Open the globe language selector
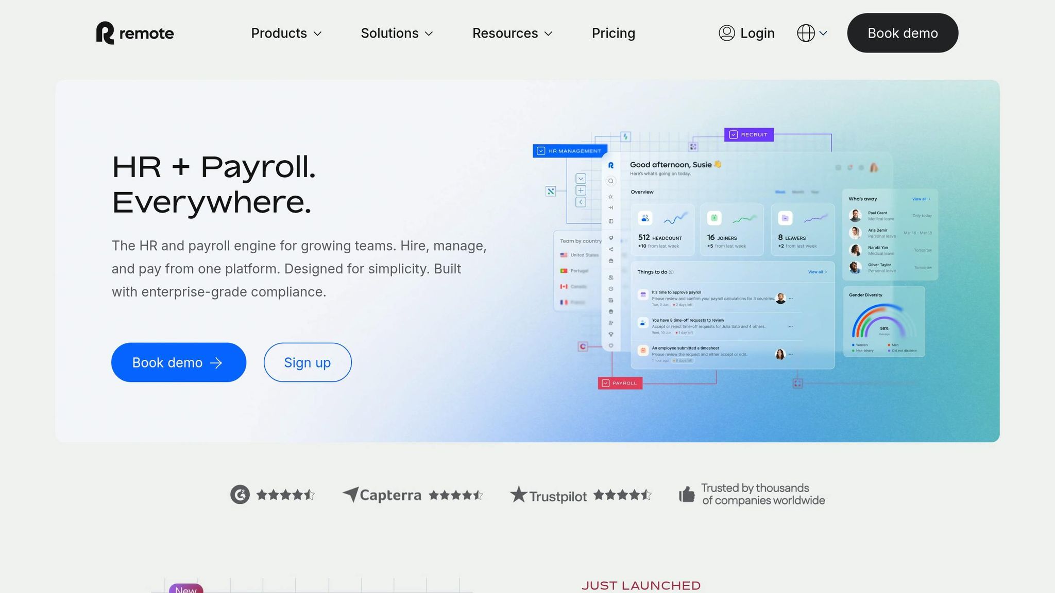Image resolution: width=1055 pixels, height=593 pixels. click(x=812, y=33)
